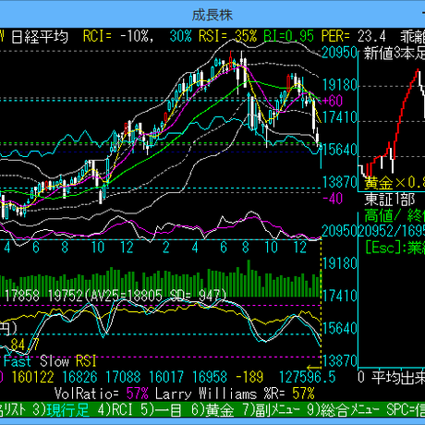Click the Slow legend label
The image size is (425, 425).
pos(55,361)
